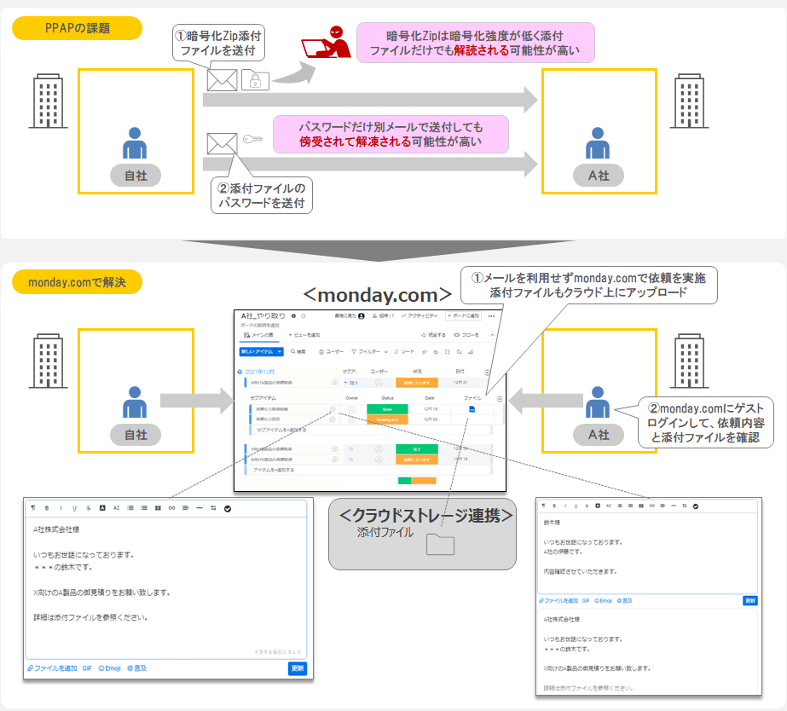Open the 新しいアイテム dropdown arrow
Image resolution: width=787 pixels, height=711 pixels.
pos(280,352)
